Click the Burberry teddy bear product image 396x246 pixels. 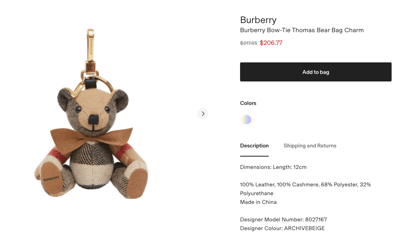tap(91, 114)
